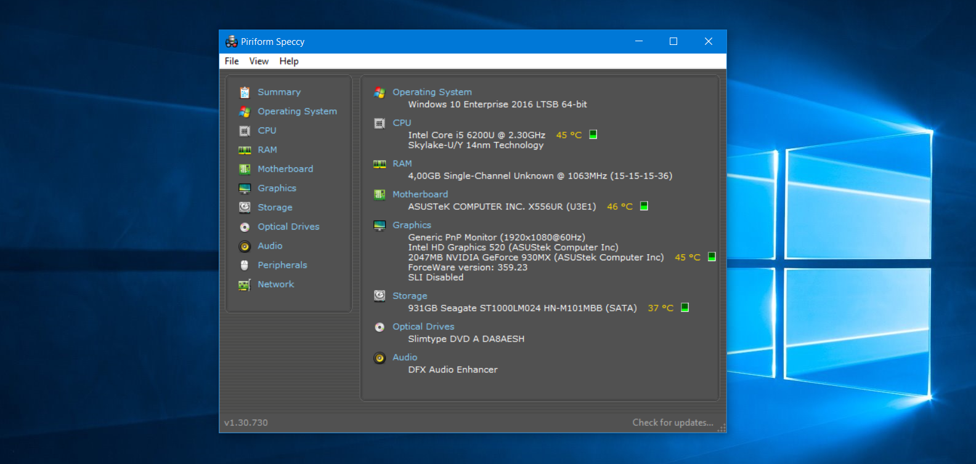Select CPU in the sidebar
Viewport: 976px width, 464px height.
coord(267,130)
